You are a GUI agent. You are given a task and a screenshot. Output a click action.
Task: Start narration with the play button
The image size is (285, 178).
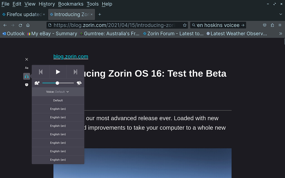coord(58,72)
